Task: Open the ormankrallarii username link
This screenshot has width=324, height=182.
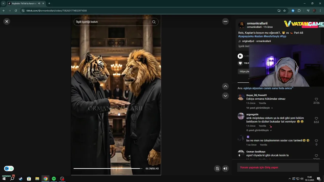Action: click(x=257, y=23)
